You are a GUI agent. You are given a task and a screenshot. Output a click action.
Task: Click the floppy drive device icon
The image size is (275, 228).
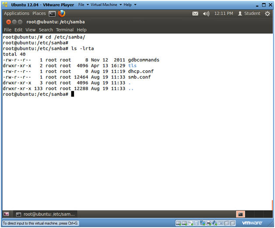coord(196,223)
